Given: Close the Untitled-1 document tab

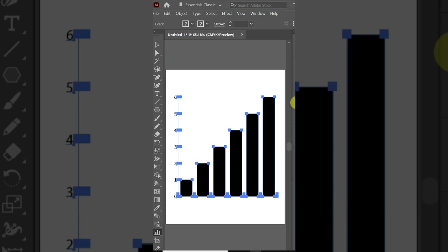Looking at the screenshot, I should tap(242, 35).
